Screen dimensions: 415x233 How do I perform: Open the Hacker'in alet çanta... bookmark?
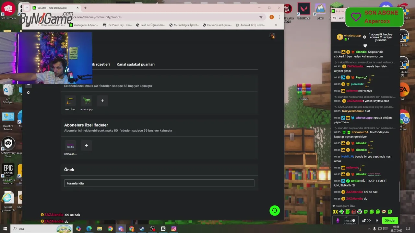tap(217, 25)
